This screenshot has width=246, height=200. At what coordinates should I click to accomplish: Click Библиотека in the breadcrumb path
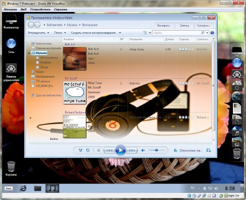click(55, 25)
